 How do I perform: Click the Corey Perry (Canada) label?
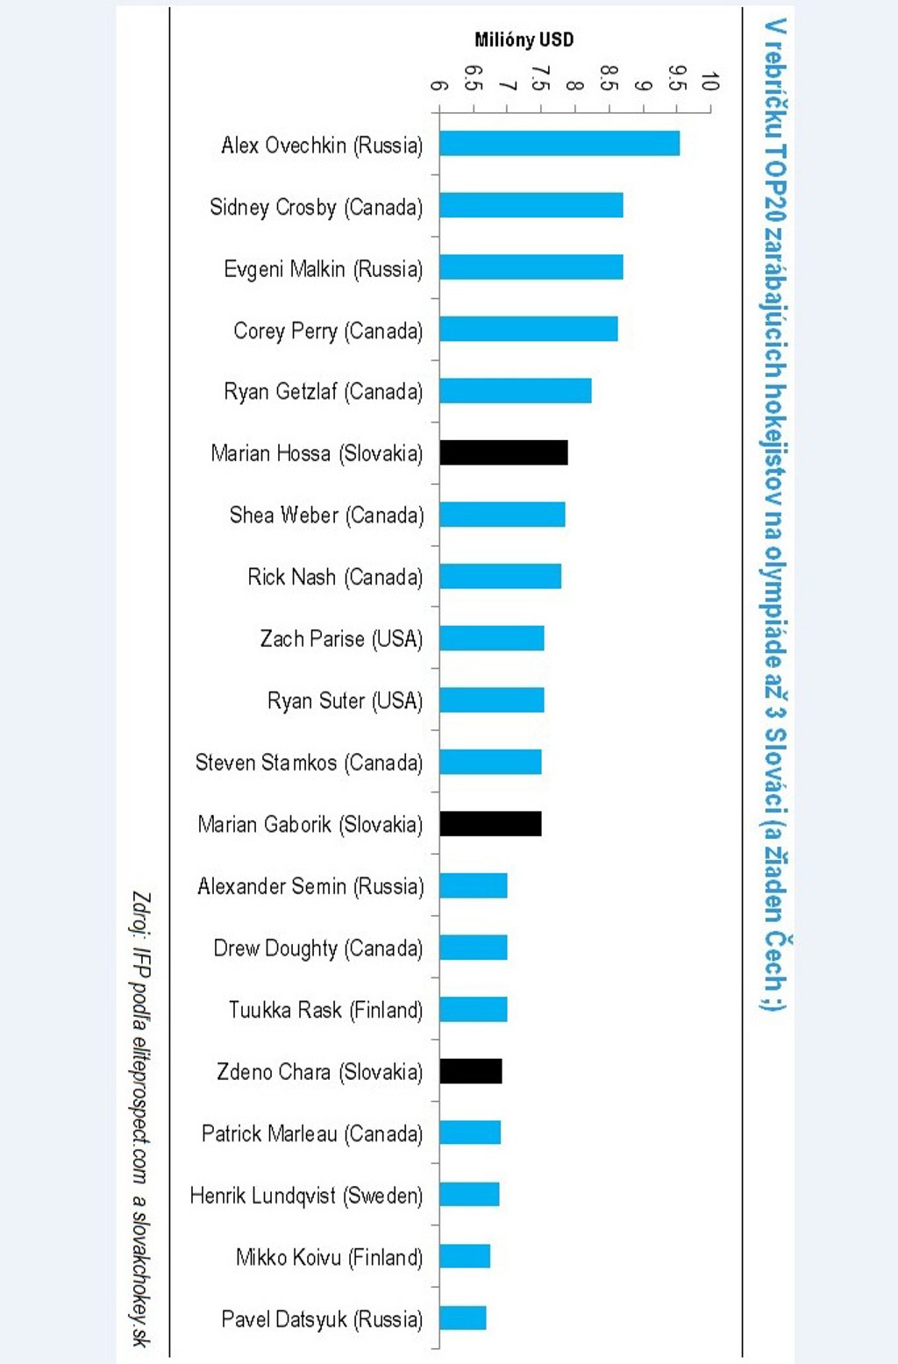(327, 331)
